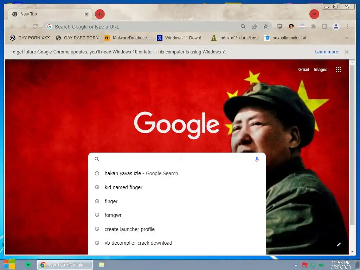
Task: Open the Windows 11 Downl... bookmark
Action: click(x=181, y=38)
